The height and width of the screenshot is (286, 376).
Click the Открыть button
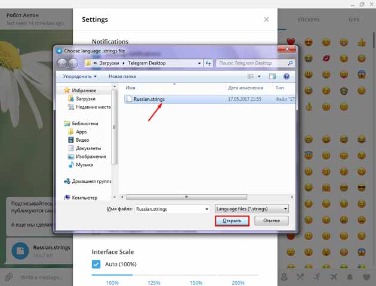(x=232, y=221)
